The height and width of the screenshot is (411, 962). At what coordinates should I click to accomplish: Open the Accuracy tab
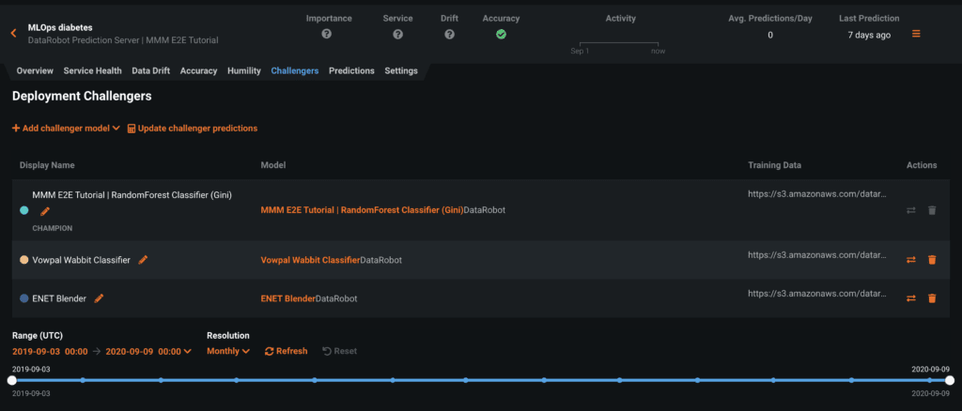click(x=199, y=71)
